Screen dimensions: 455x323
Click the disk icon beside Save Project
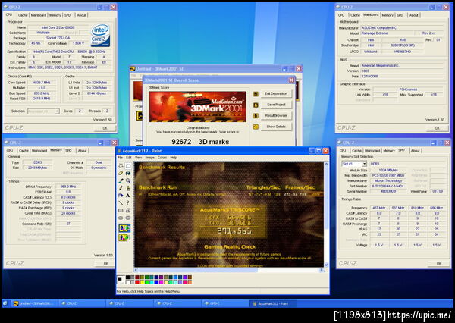click(256, 105)
